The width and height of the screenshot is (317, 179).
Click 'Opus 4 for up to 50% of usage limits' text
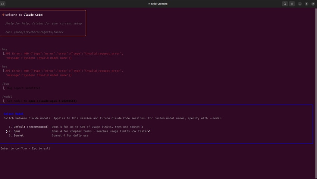click(97, 127)
